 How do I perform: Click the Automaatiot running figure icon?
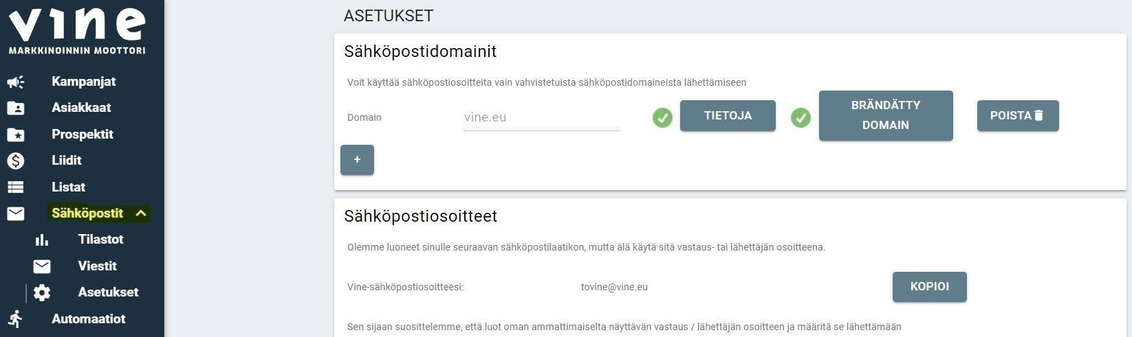click(x=16, y=319)
